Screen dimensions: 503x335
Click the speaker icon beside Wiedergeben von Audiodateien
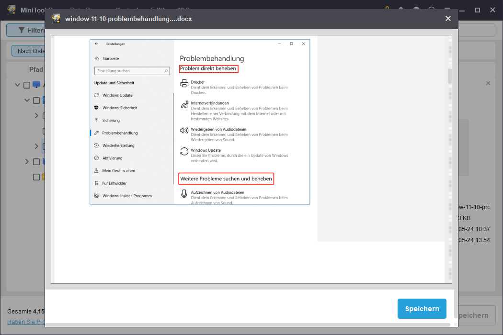(184, 131)
